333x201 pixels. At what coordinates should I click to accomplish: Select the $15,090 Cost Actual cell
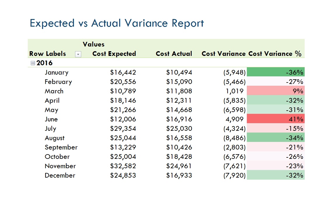179,82
